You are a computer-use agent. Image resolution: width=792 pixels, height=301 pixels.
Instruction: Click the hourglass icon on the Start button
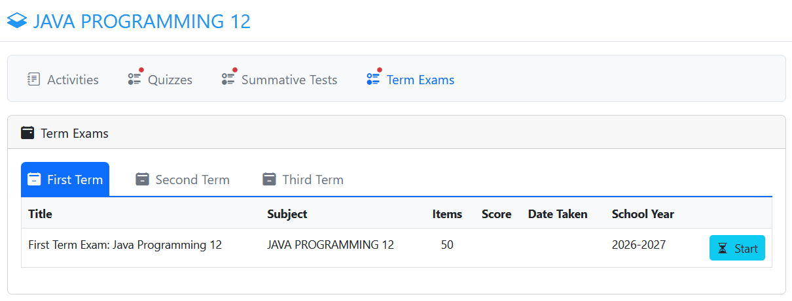click(x=723, y=249)
